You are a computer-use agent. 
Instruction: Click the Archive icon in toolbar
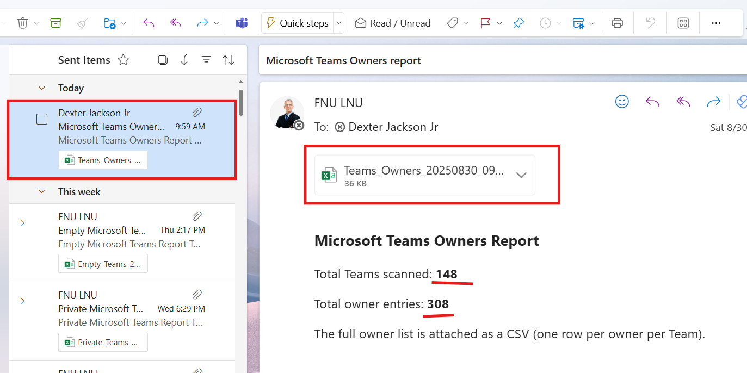point(55,23)
